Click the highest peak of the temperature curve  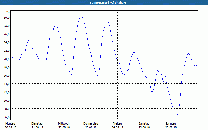[x=81, y=16]
